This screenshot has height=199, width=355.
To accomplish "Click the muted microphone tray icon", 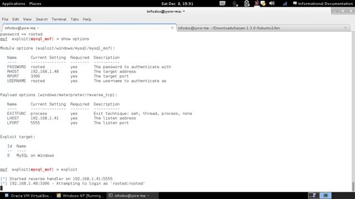I will pyautogui.click(x=235, y=4).
